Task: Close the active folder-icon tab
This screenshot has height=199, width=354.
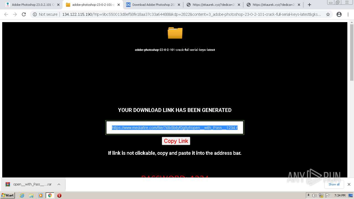Action: (x=119, y=5)
